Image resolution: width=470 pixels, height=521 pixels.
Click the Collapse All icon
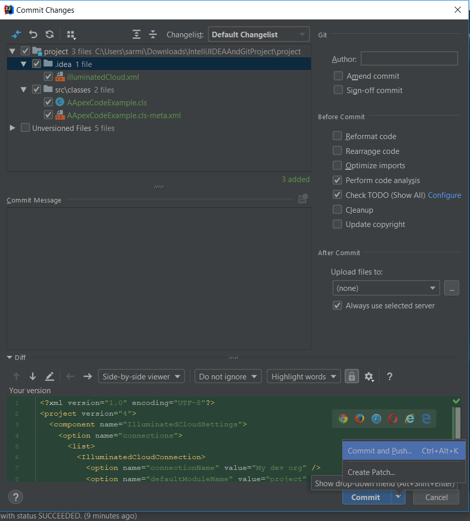click(153, 34)
